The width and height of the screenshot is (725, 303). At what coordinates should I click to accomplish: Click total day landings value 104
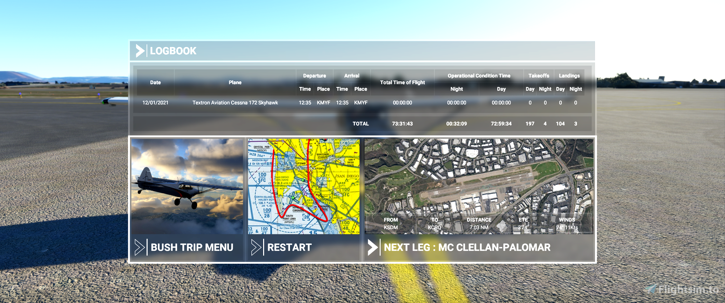tap(560, 124)
